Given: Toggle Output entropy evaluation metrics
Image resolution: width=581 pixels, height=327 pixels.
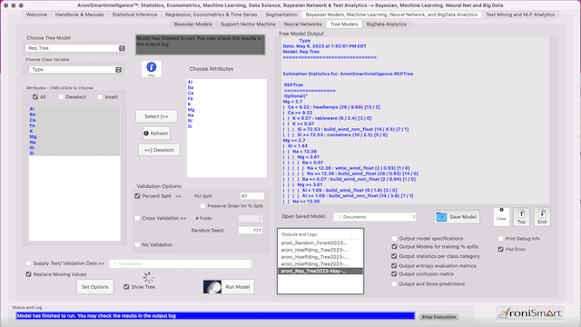Looking at the screenshot, I should (394, 266).
